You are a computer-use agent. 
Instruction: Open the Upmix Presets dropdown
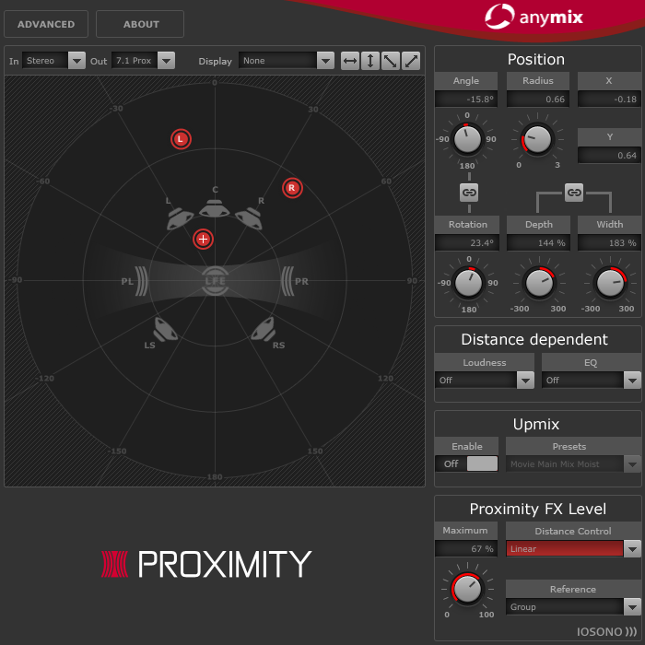pyautogui.click(x=573, y=464)
